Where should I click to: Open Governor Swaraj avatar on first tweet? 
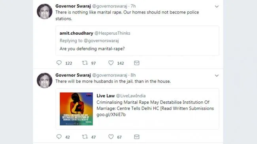click(45, 11)
